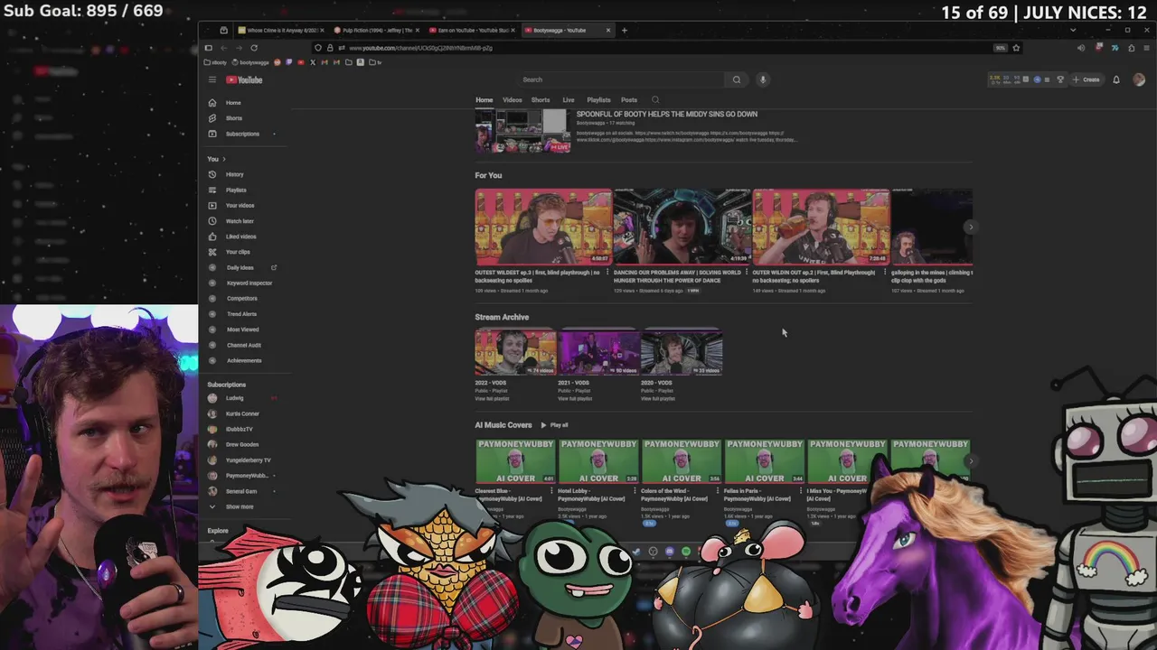This screenshot has height=650, width=1157.
Task: Switch to Earn on YouTube Studio tab
Action: (x=472, y=30)
